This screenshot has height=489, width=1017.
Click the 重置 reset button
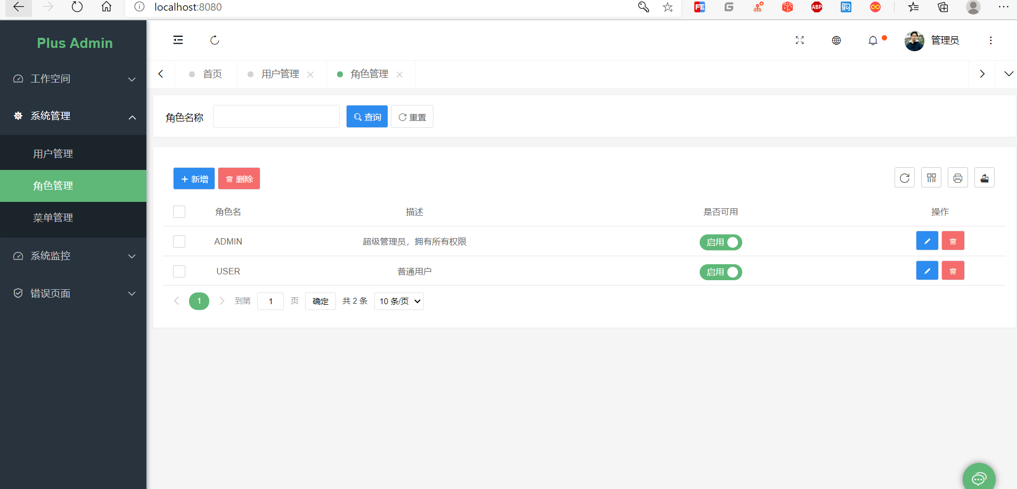[412, 117]
